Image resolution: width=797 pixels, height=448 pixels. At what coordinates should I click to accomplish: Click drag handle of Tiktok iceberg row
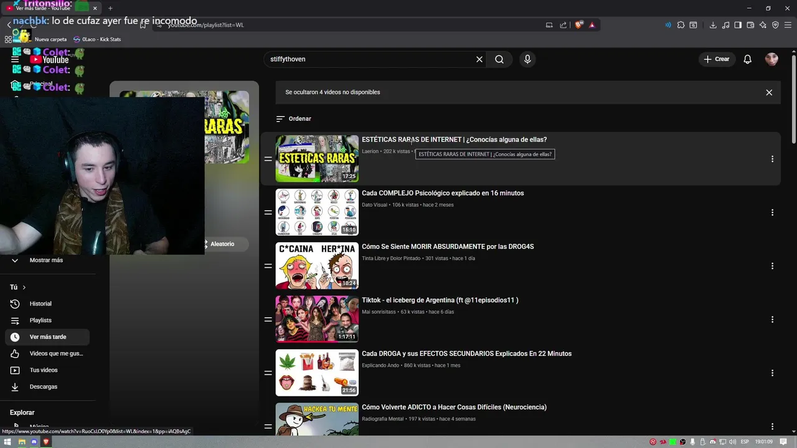click(268, 319)
